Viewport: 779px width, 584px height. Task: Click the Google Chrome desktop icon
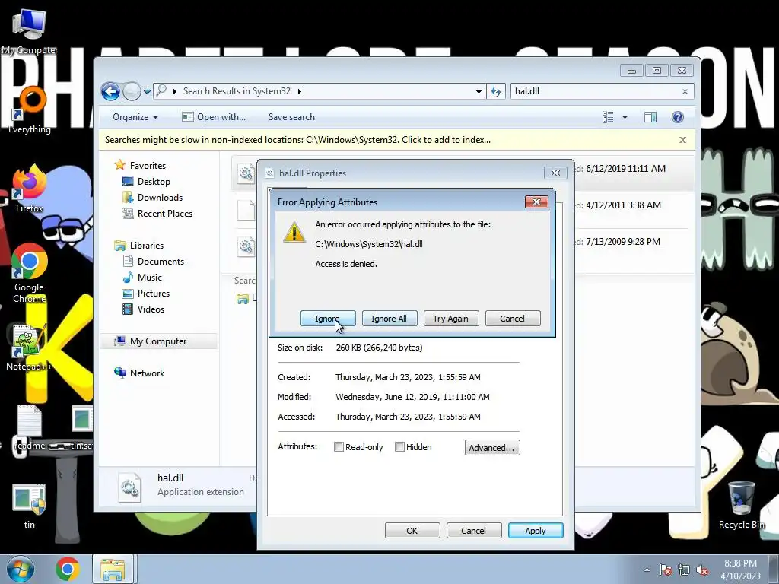pyautogui.click(x=30, y=273)
